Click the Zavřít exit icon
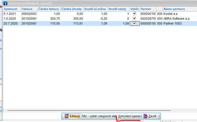The width and height of the screenshot is (197, 122). pyautogui.click(x=145, y=116)
